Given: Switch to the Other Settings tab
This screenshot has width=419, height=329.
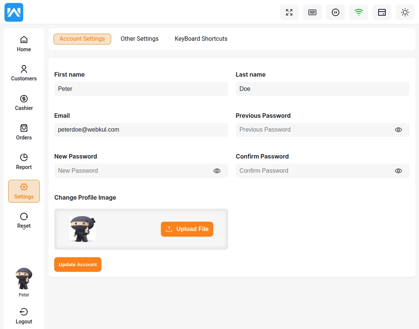Looking at the screenshot, I should click(140, 39).
